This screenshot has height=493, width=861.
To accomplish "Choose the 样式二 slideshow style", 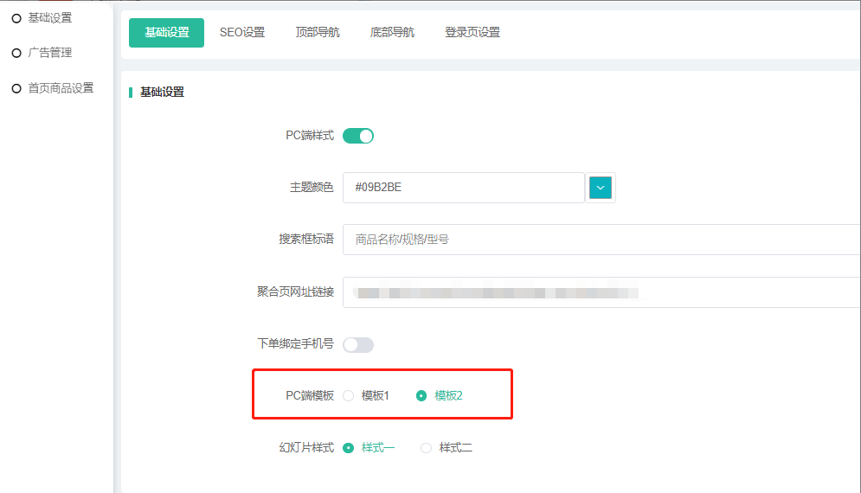I will [x=426, y=448].
